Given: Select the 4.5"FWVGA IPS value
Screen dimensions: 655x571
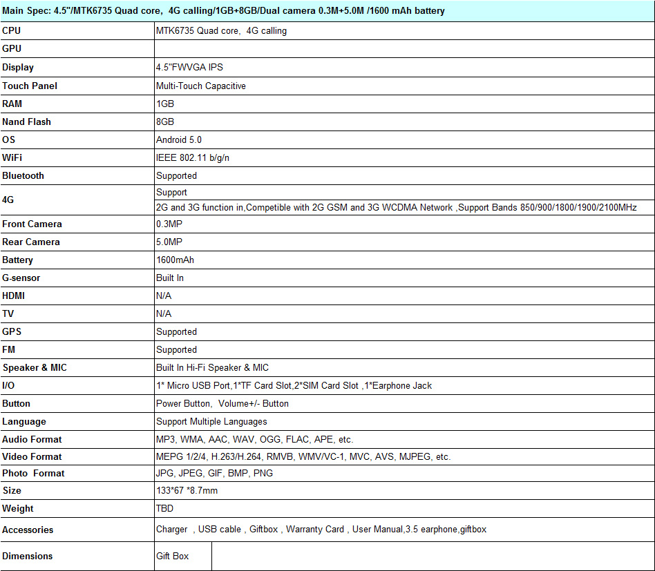Looking at the screenshot, I should [404, 67].
